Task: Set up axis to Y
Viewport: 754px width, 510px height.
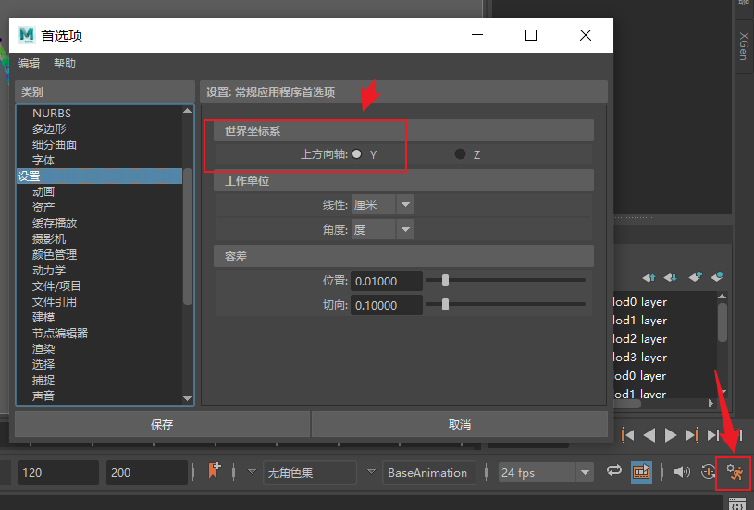Action: (x=357, y=154)
